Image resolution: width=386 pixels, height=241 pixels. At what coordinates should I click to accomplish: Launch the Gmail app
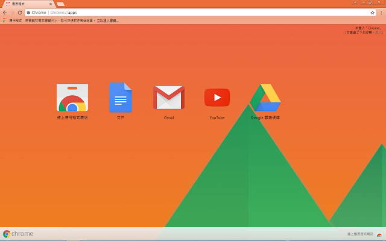[x=169, y=98]
